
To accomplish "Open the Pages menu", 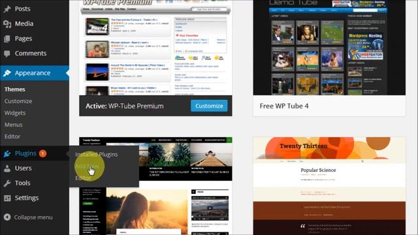I will click(x=24, y=39).
